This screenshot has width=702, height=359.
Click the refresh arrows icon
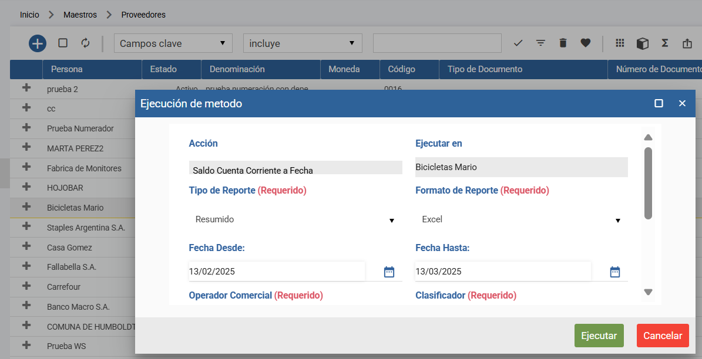[x=85, y=43]
